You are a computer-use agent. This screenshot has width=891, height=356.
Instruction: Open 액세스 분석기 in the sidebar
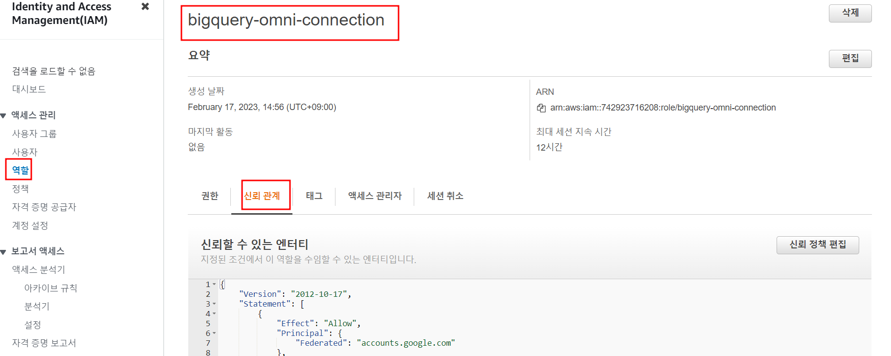click(x=38, y=270)
